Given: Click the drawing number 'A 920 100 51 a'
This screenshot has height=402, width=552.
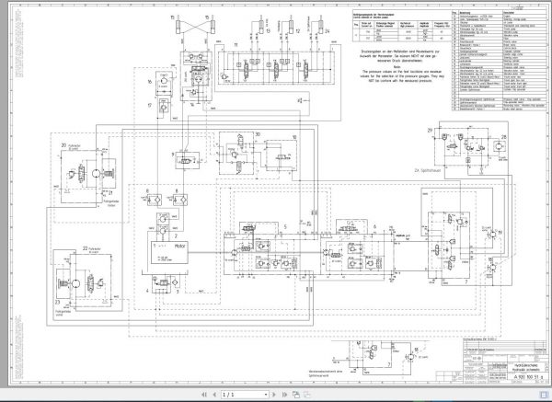Looking at the screenshot, I should coord(528,377).
